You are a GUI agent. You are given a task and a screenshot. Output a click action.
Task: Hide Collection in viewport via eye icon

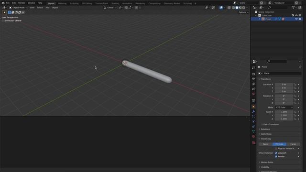click(x=296, y=15)
